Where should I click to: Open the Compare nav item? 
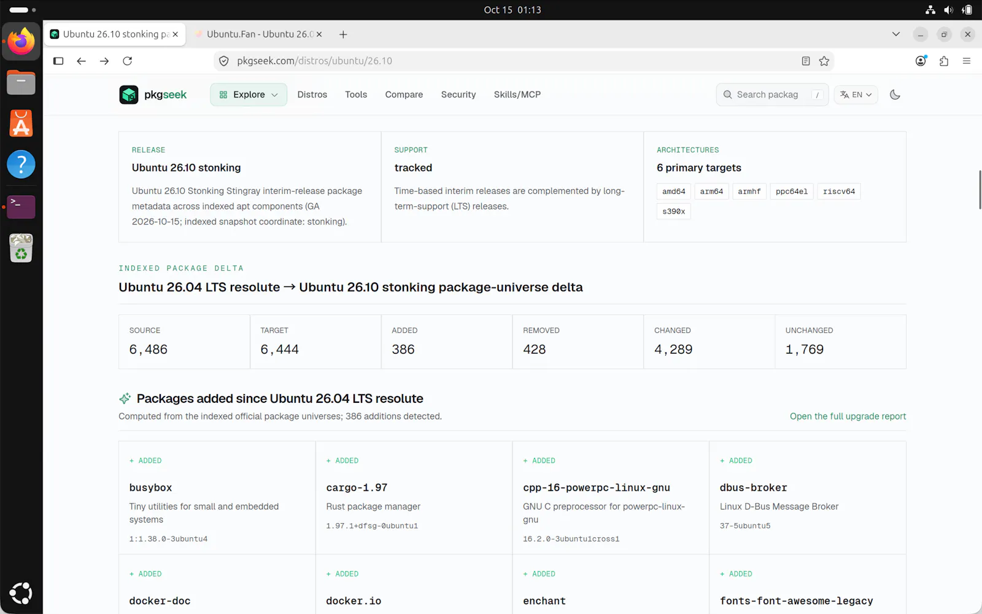pyautogui.click(x=404, y=95)
